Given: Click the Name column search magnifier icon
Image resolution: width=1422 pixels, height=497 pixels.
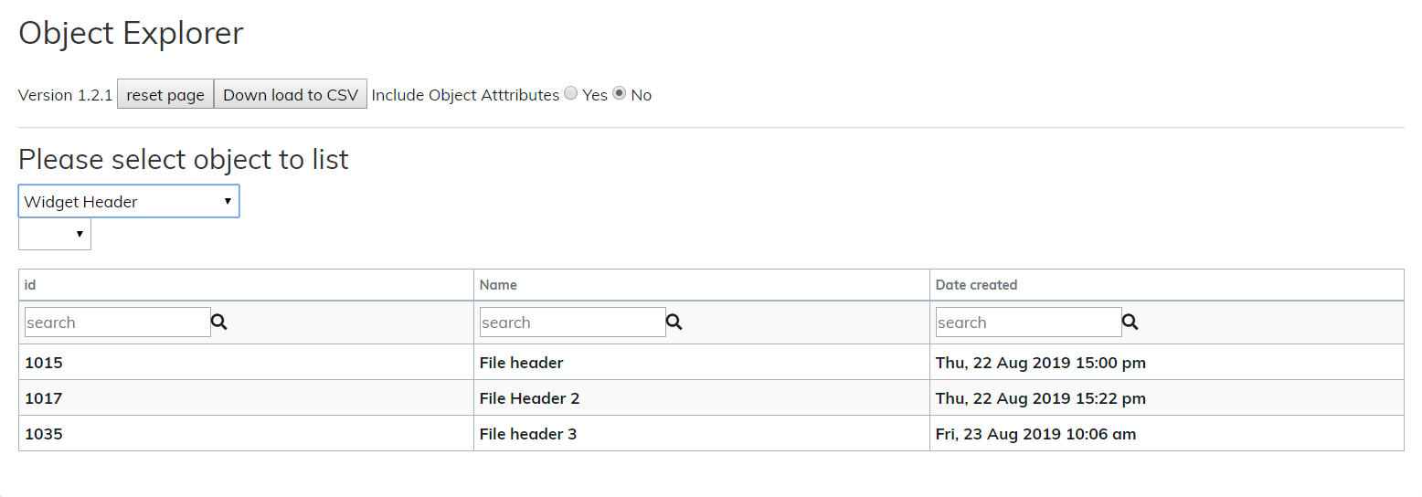Looking at the screenshot, I should [x=674, y=323].
